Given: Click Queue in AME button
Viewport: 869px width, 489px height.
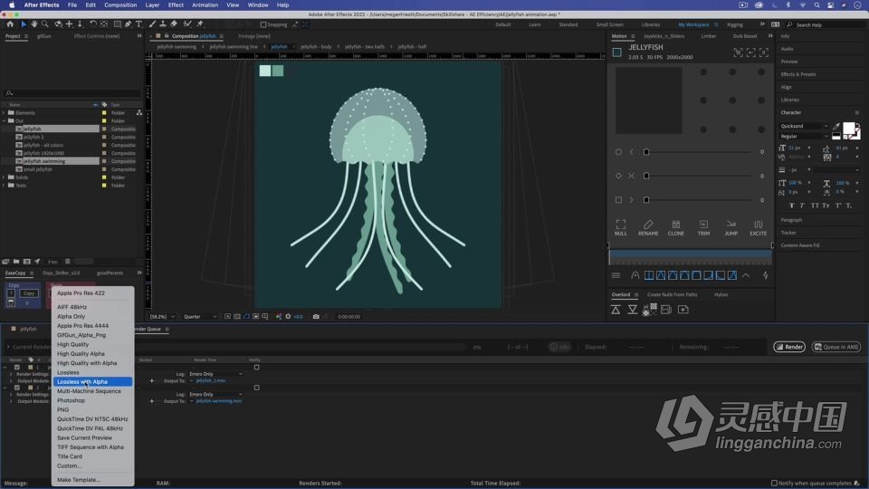Looking at the screenshot, I should point(836,347).
